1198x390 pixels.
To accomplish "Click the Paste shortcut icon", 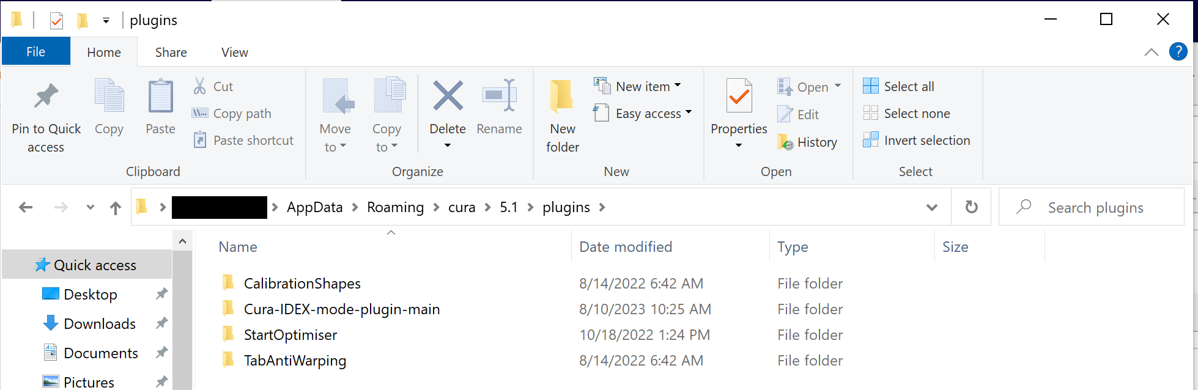I will click(199, 140).
